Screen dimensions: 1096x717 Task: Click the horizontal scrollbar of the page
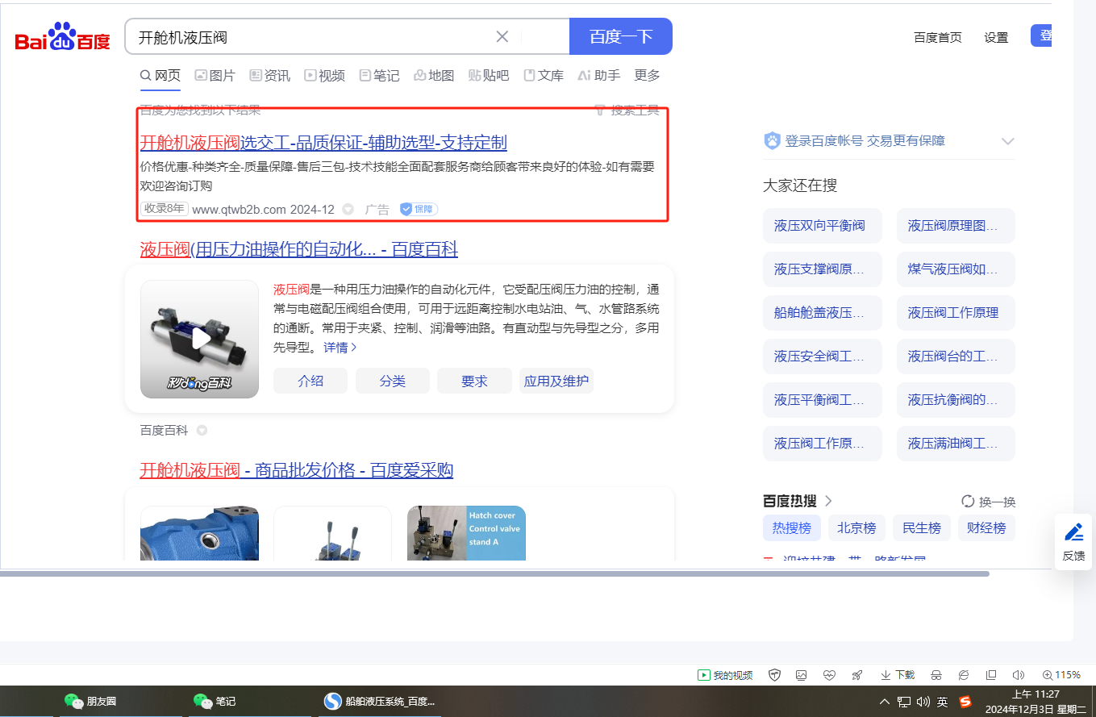coord(494,573)
